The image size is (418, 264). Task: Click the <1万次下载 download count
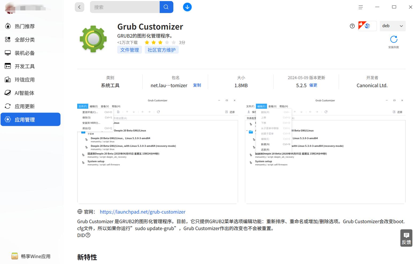coord(127,42)
